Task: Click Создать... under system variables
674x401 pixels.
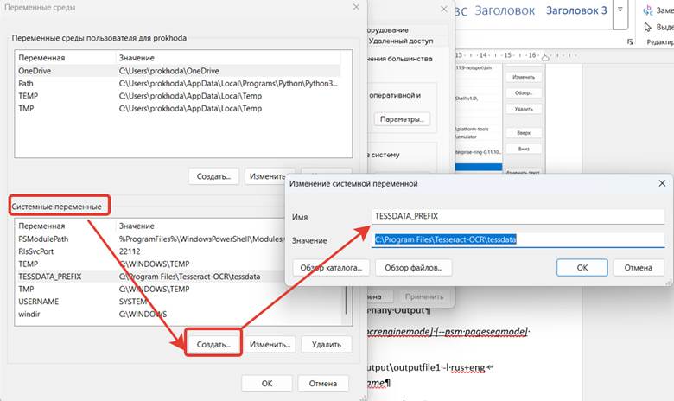Action: pos(213,344)
